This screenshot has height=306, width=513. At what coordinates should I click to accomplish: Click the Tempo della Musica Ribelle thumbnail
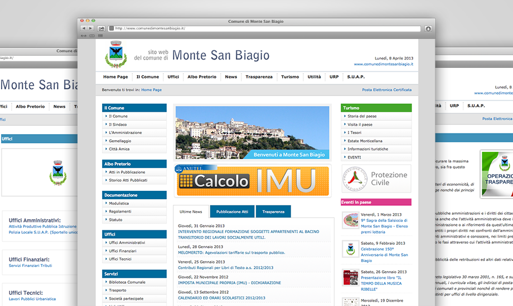350,278
